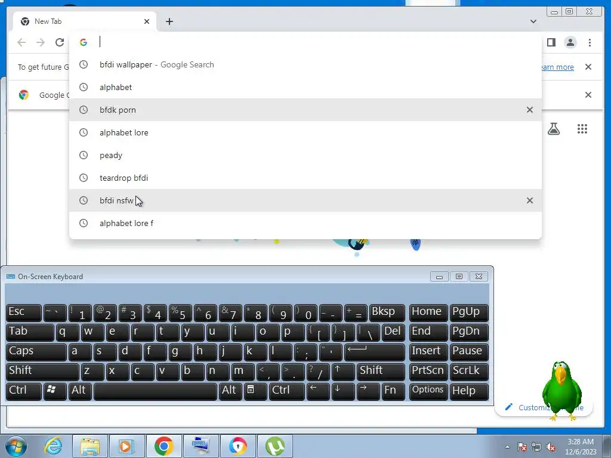This screenshot has height=458, width=611.
Task: Tap the up arrow key on keyboard
Action: 343,372
